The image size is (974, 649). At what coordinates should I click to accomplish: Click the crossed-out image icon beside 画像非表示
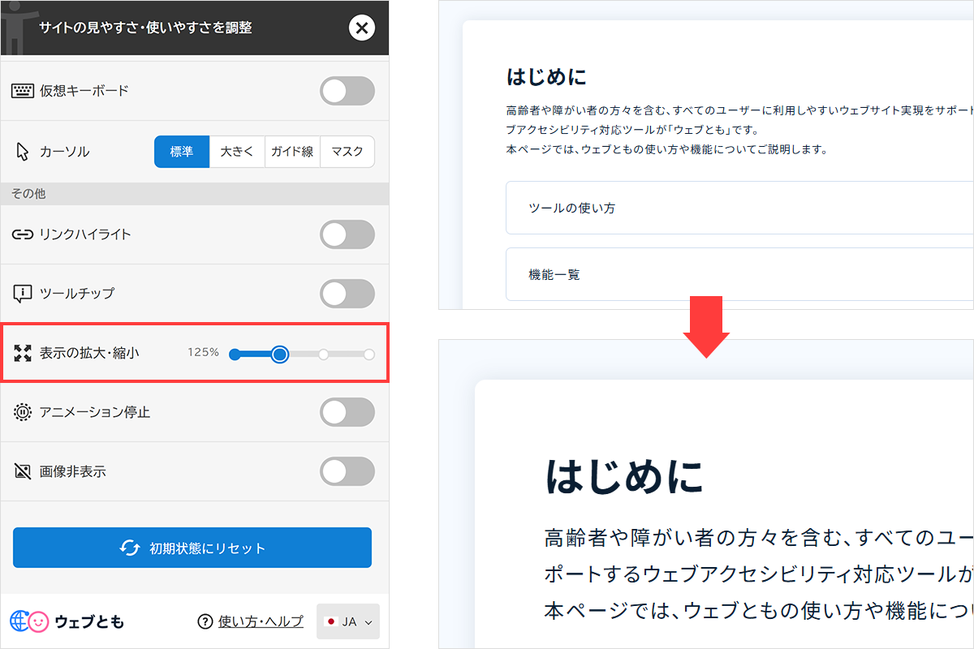[x=21, y=471]
